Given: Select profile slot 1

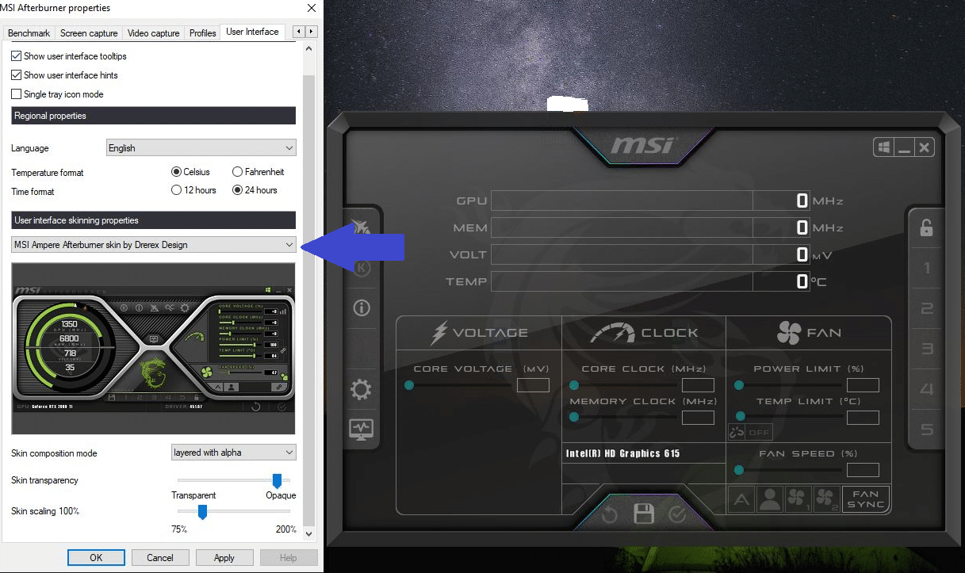Looking at the screenshot, I should (x=926, y=269).
